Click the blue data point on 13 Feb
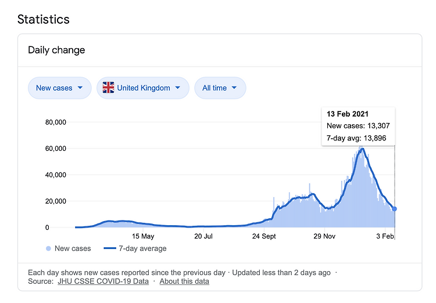 click(x=394, y=209)
